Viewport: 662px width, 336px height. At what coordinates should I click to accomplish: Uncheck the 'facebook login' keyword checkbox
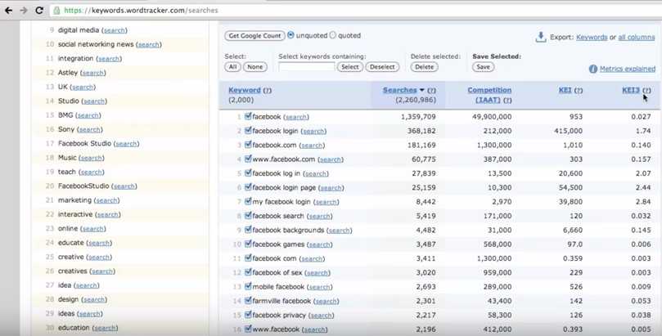(x=248, y=131)
